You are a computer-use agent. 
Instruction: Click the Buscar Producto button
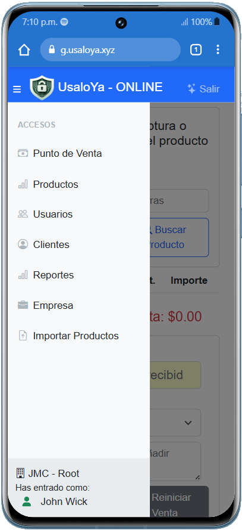tap(178, 237)
